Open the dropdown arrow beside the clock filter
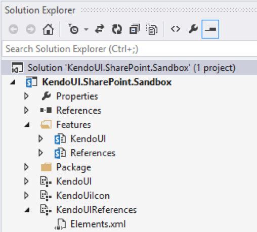Screen dimensions: 257x232 [x=86, y=29]
